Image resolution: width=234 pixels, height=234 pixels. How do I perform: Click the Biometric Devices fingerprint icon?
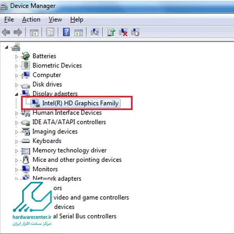point(26,66)
